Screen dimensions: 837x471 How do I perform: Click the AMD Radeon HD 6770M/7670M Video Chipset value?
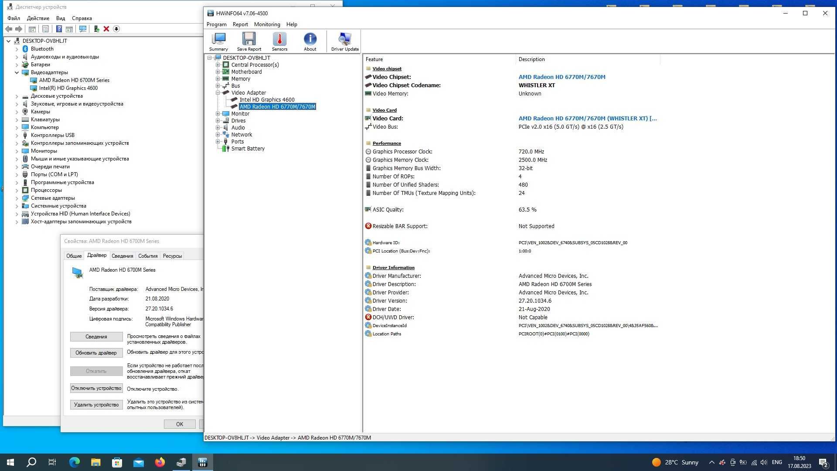click(562, 77)
